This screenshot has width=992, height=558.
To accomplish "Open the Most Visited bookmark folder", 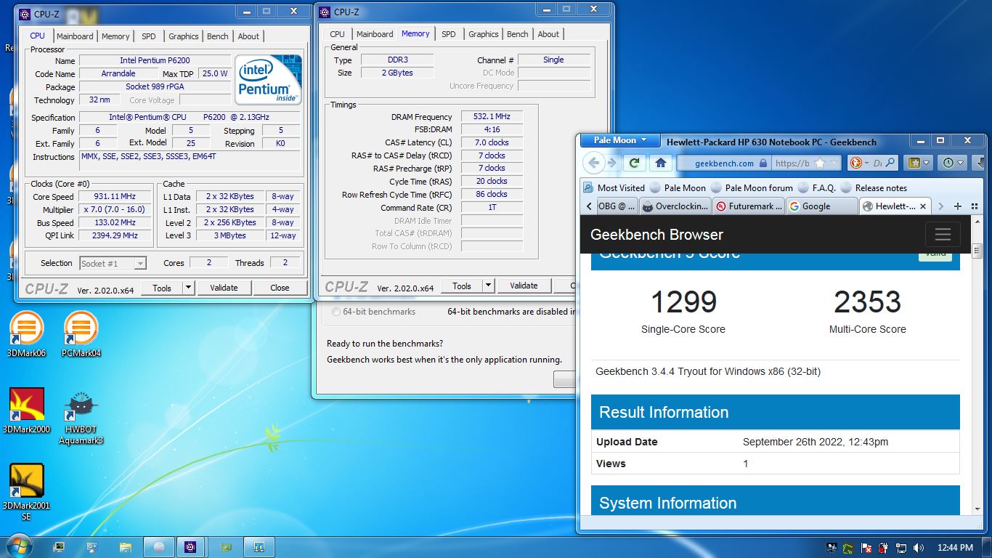I will click(x=614, y=187).
